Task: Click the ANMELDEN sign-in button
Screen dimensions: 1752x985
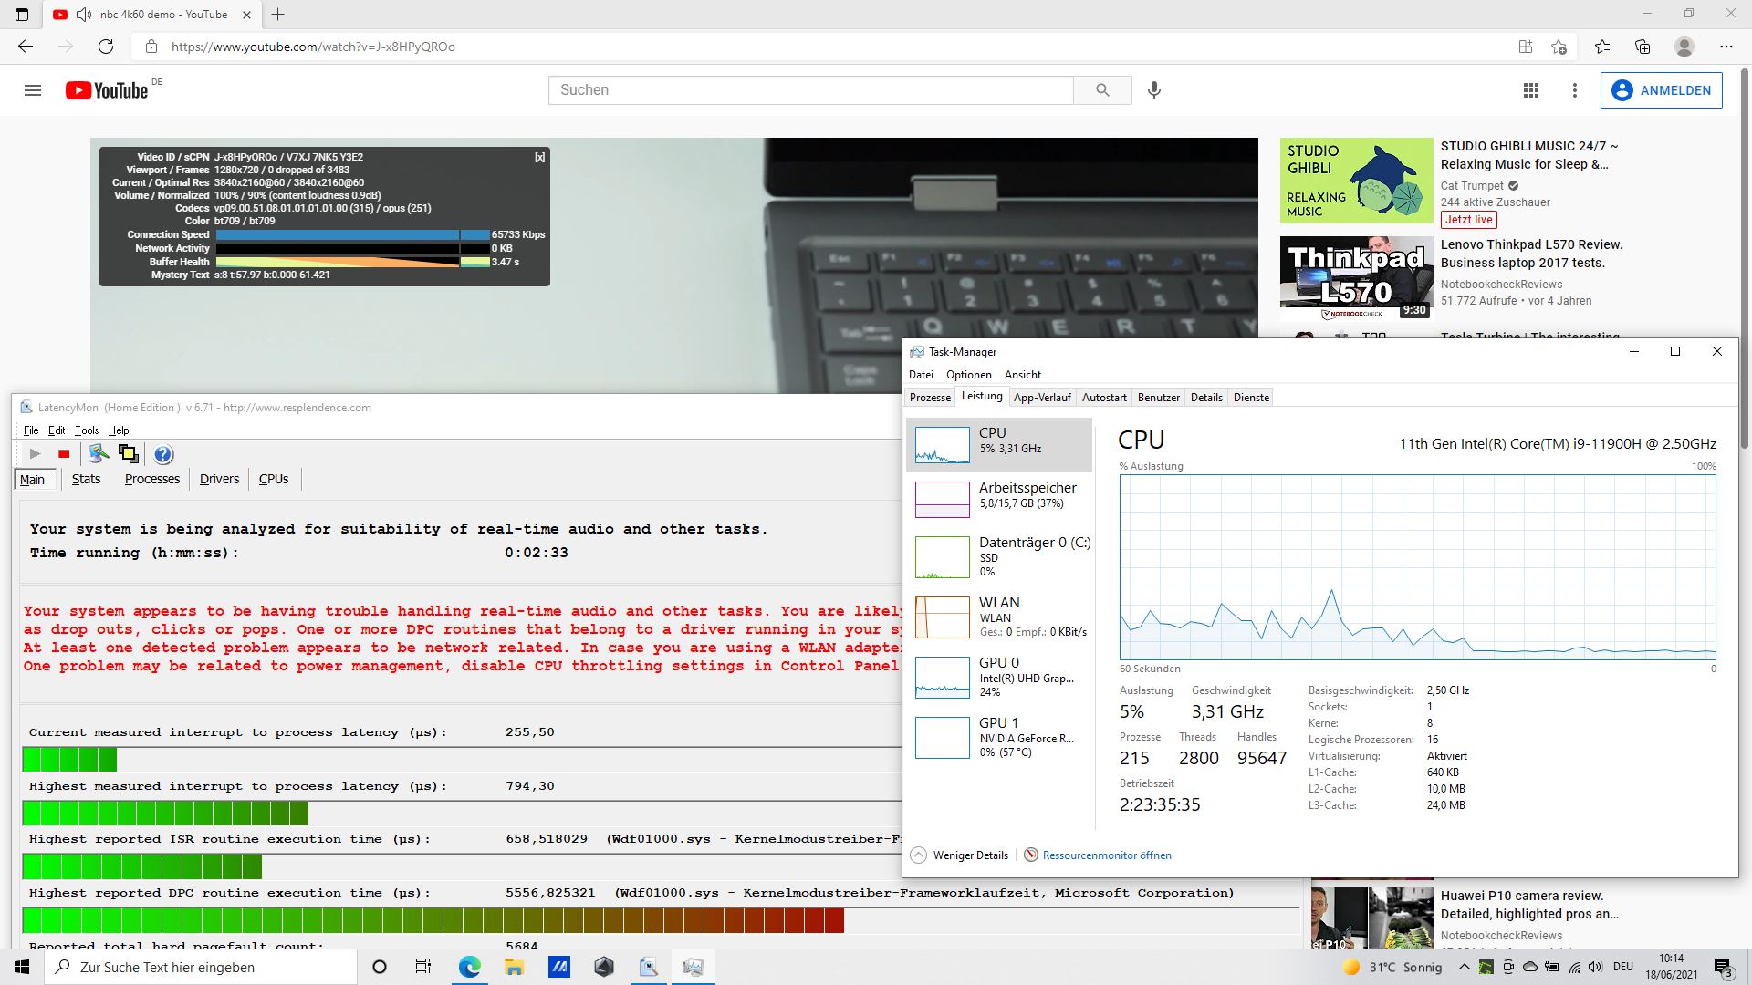Action: coord(1661,90)
